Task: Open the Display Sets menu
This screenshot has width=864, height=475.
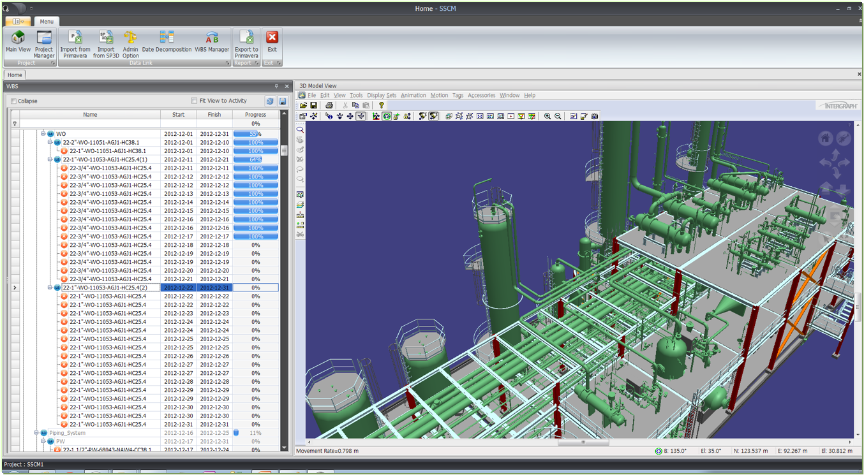Action: (x=381, y=96)
